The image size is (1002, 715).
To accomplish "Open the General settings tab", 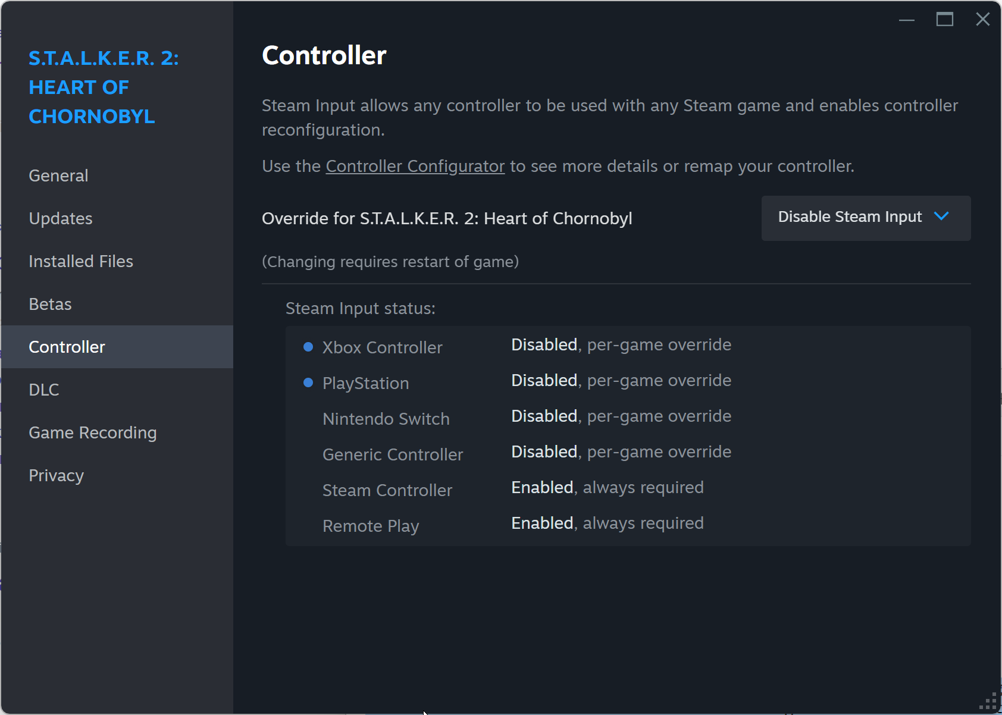I will point(58,175).
